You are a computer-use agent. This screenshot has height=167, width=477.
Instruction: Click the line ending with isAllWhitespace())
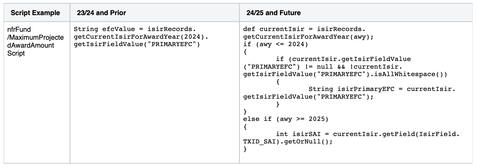click(345, 74)
